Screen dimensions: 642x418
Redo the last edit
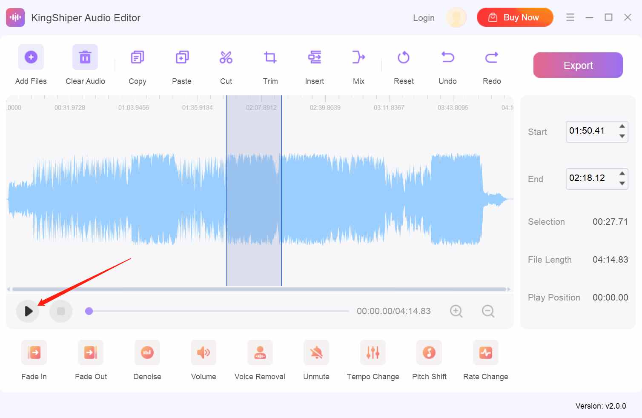(492, 57)
